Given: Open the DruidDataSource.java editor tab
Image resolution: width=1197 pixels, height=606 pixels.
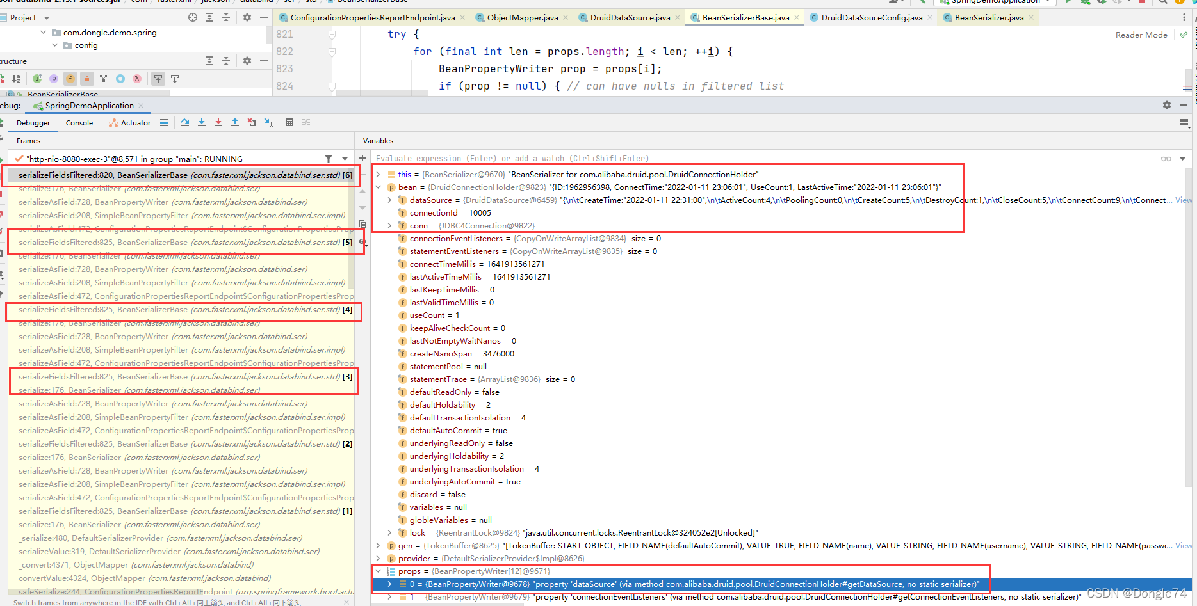Looking at the screenshot, I should pos(630,17).
